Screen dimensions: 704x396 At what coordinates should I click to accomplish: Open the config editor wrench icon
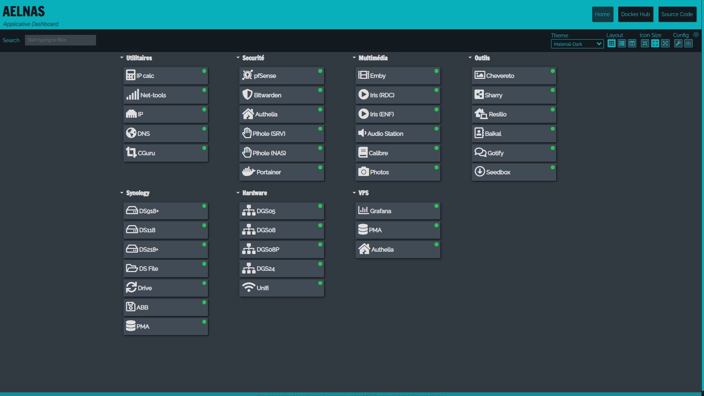pyautogui.click(x=679, y=43)
